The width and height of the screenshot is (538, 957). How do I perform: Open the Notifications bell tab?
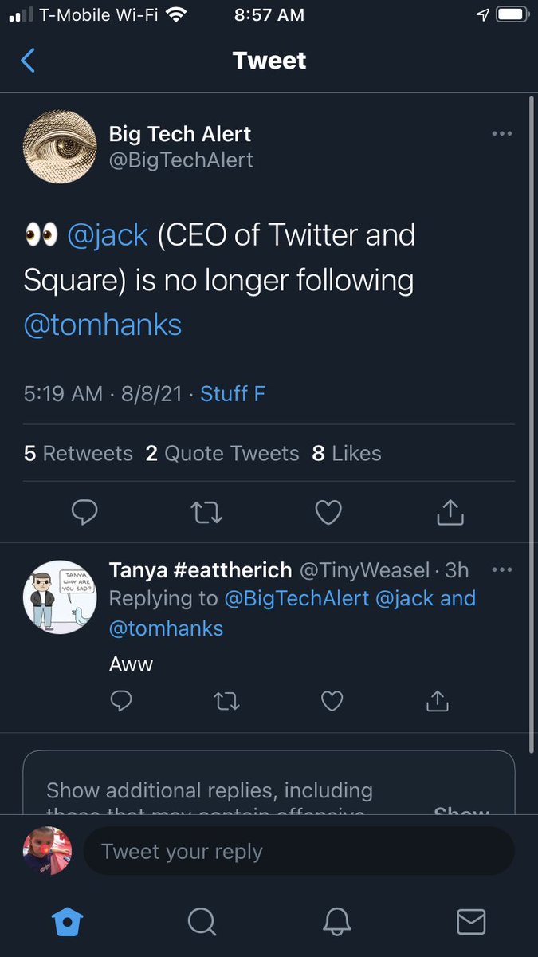tap(337, 922)
